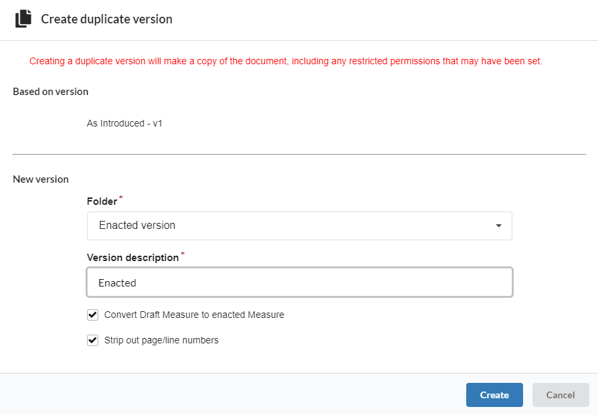Click the red restricted permissions warning text
Viewport: 598px width, 415px height.
pos(286,61)
